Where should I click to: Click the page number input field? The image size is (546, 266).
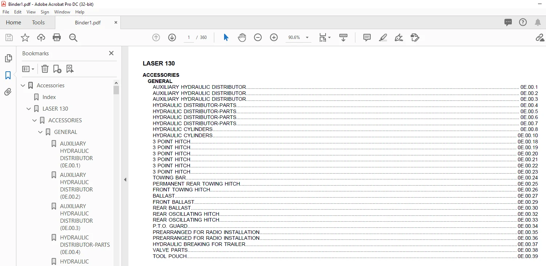pos(189,37)
